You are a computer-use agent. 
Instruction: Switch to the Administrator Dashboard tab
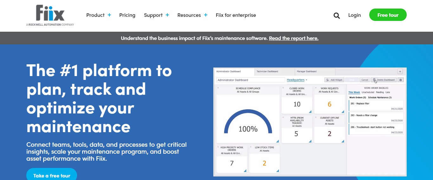235,72
